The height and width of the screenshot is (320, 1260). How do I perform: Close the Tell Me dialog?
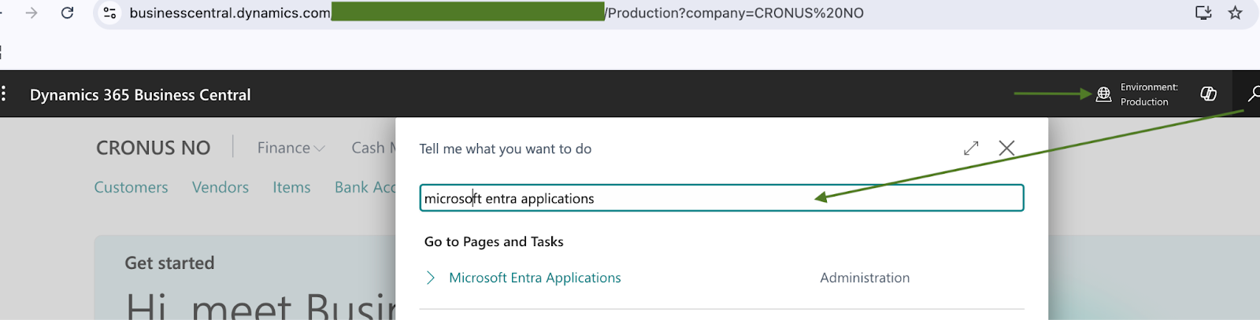(1006, 148)
